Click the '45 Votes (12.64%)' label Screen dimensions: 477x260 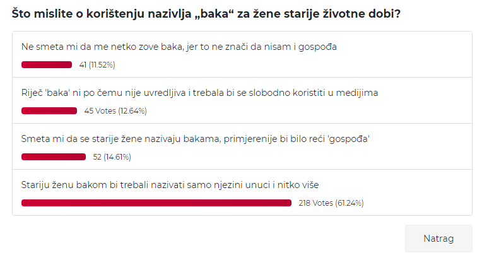[115, 111]
